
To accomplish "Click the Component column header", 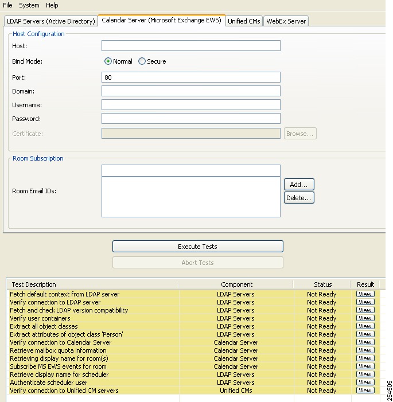I will (x=236, y=284).
